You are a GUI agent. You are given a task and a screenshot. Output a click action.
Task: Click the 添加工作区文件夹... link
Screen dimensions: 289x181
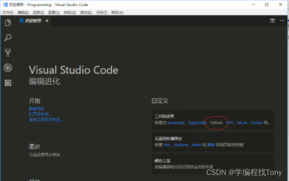pos(46,120)
